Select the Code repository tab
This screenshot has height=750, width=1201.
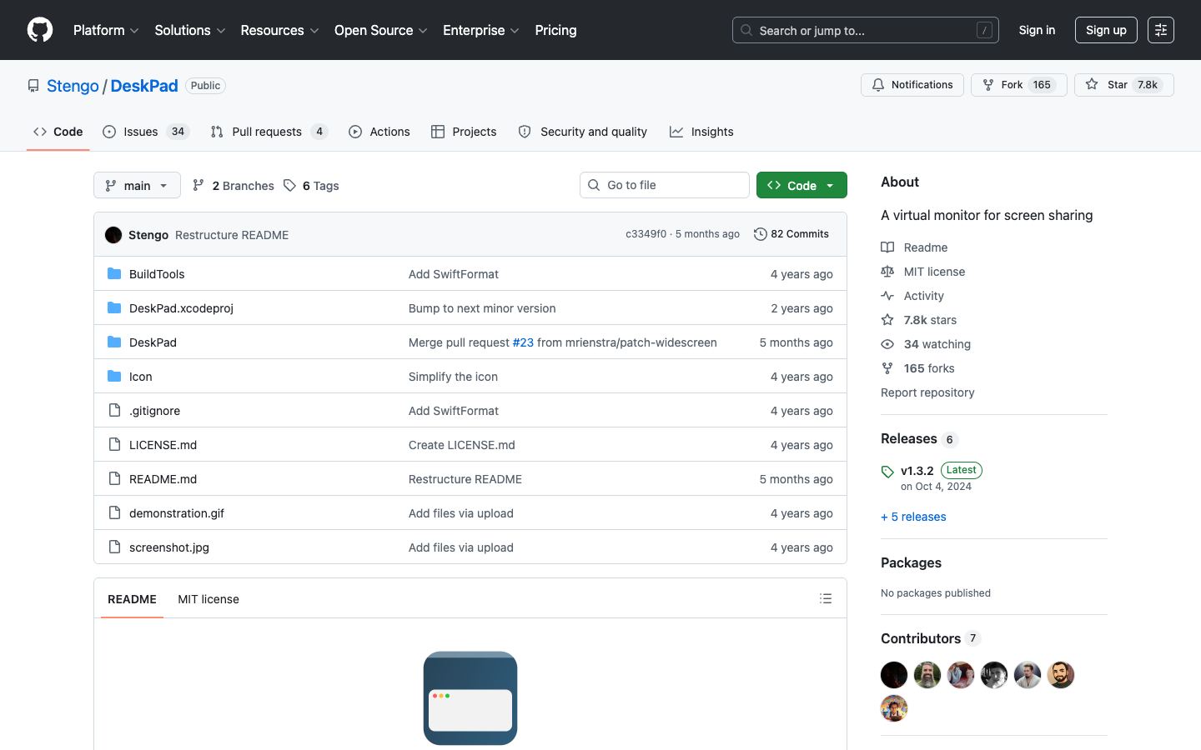[58, 132]
